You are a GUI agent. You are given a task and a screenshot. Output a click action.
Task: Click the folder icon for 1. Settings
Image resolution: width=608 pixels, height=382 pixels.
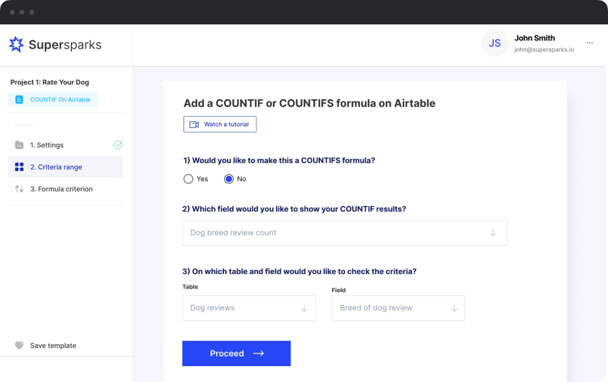pos(19,145)
